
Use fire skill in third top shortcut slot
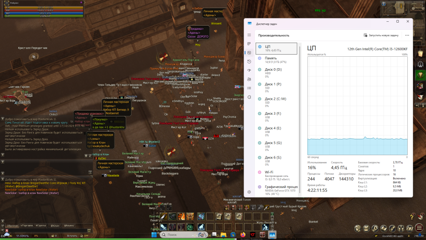[181, 217]
